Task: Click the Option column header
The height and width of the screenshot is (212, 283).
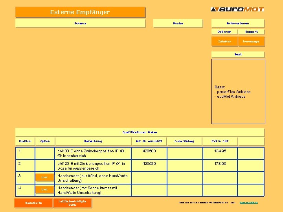Action: pos(45,141)
